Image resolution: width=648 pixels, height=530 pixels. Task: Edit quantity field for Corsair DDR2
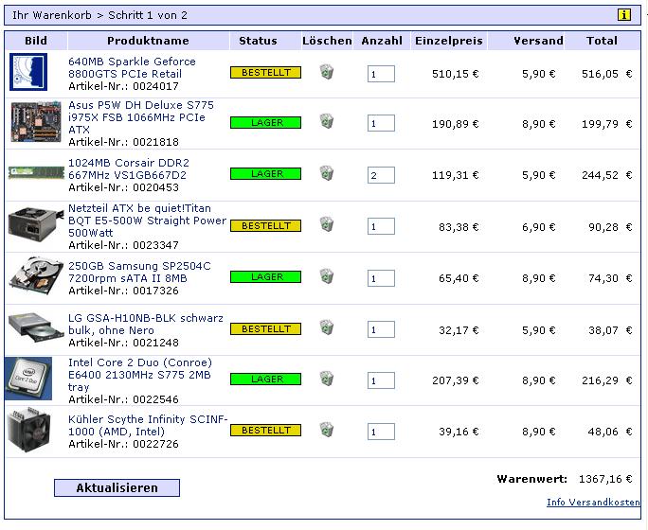381,175
